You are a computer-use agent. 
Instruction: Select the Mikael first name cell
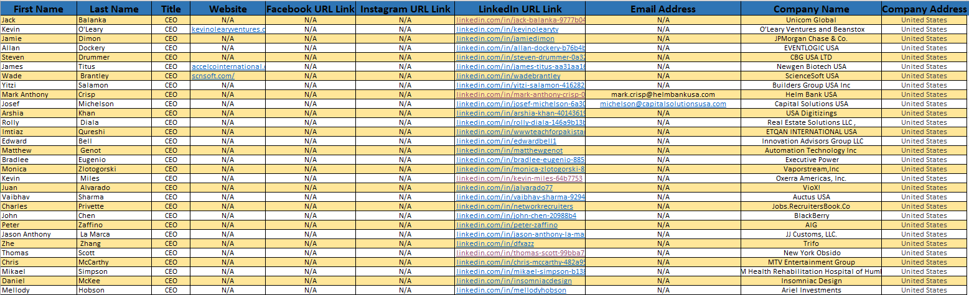tap(39, 271)
